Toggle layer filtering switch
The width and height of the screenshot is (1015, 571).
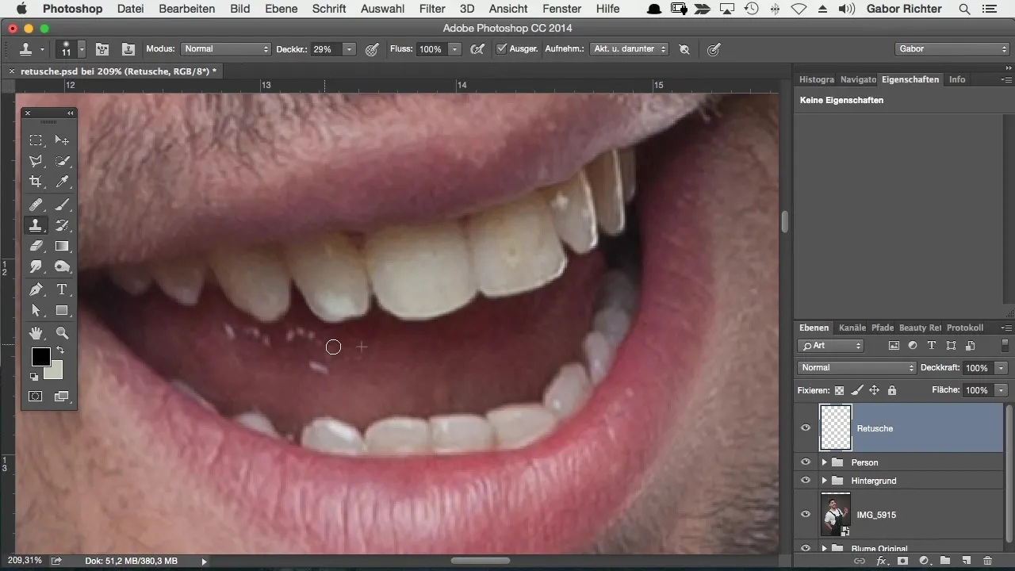[1005, 346]
